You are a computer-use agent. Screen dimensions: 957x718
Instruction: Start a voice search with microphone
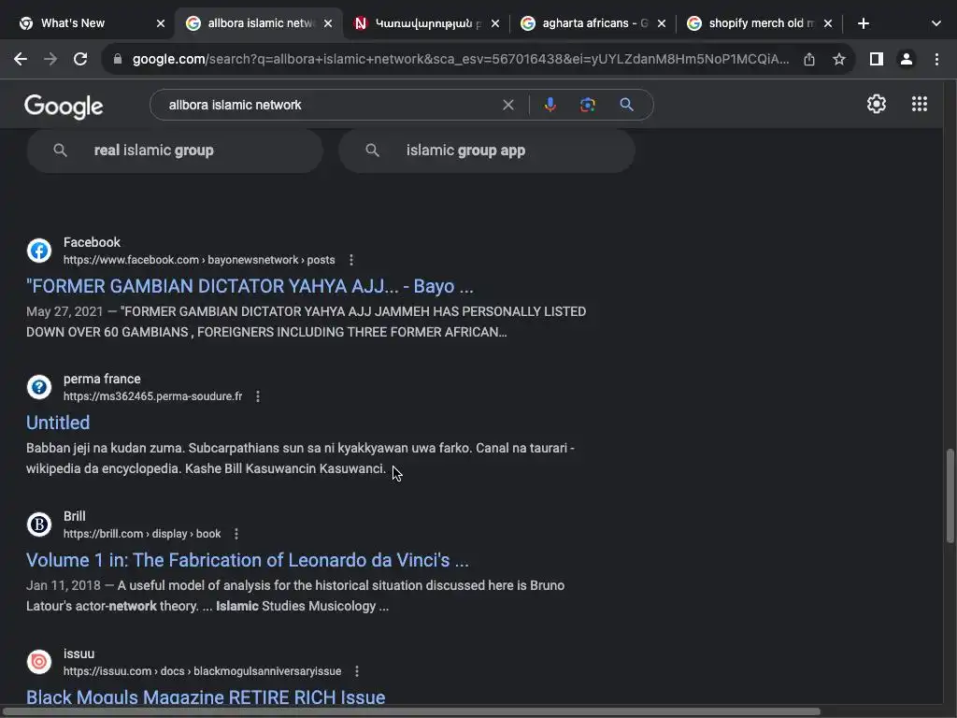point(550,105)
